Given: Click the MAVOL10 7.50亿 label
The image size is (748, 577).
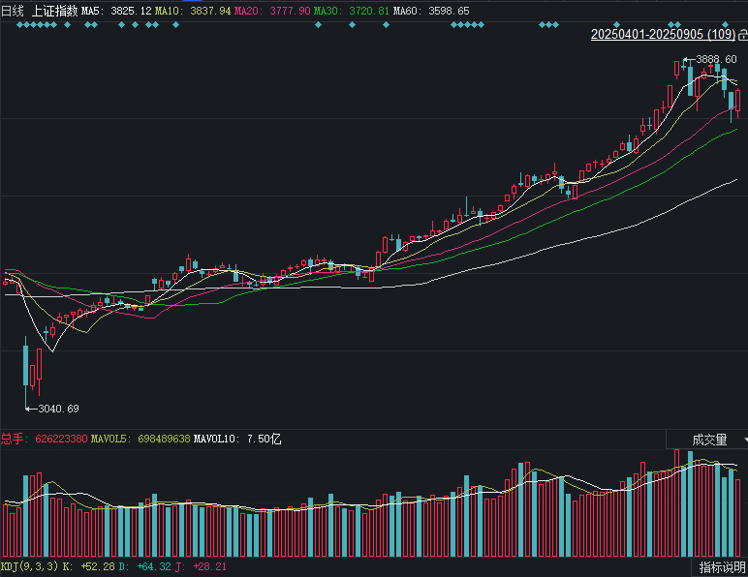Looking at the screenshot, I should click(x=237, y=439).
